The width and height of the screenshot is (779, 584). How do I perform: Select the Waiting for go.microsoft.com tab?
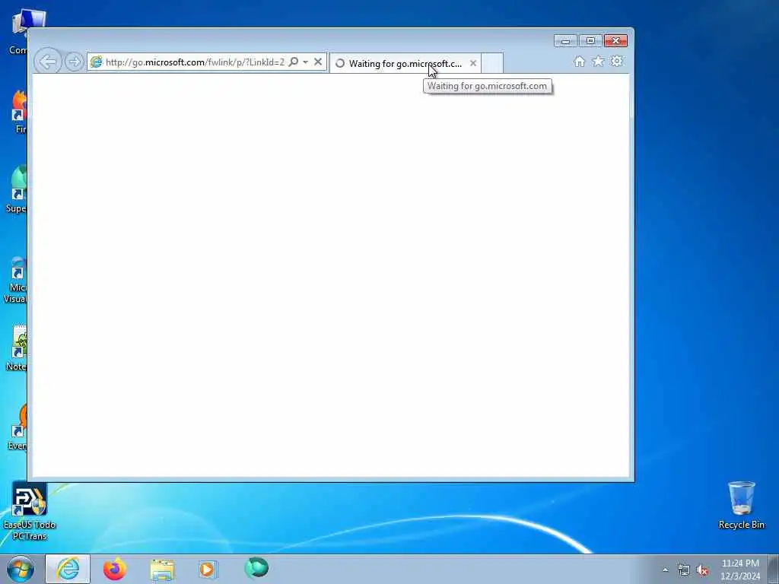(x=405, y=64)
